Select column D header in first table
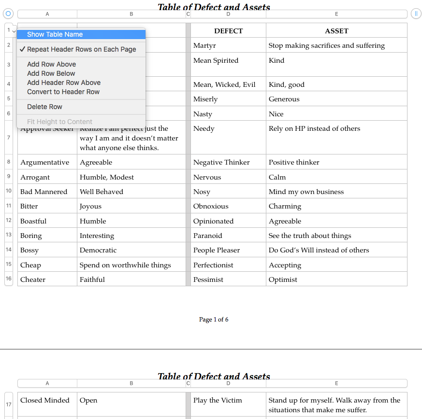 tap(228, 14)
